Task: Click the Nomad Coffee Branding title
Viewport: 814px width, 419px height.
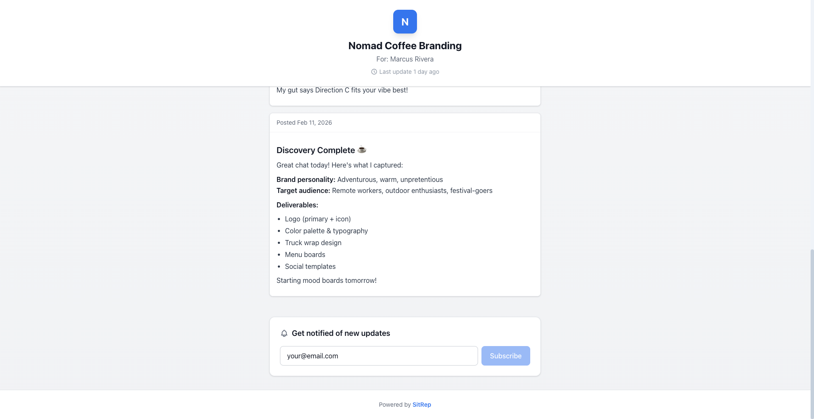Action: 405,46
